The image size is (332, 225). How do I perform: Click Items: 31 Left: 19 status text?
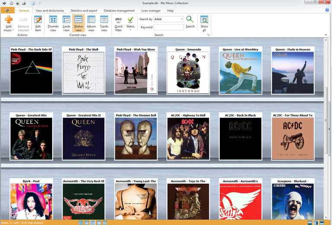point(22,223)
